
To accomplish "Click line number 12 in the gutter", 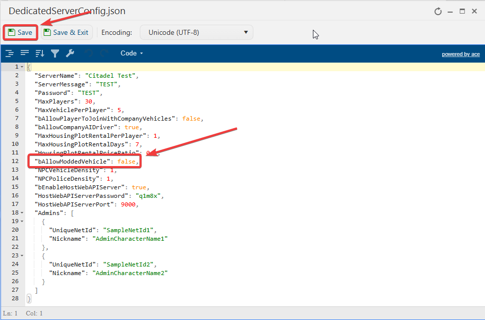I will pyautogui.click(x=15, y=161).
